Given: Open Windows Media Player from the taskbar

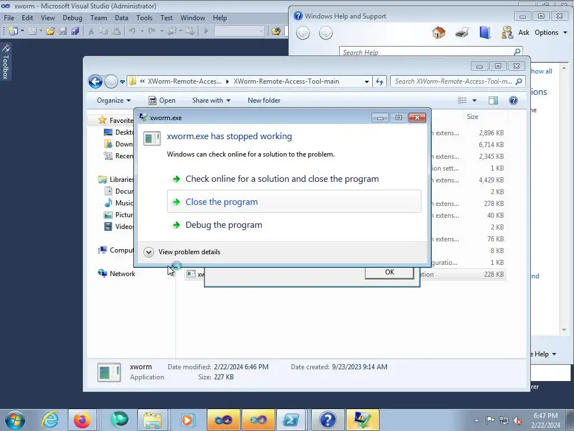Looking at the screenshot, I should (x=187, y=420).
